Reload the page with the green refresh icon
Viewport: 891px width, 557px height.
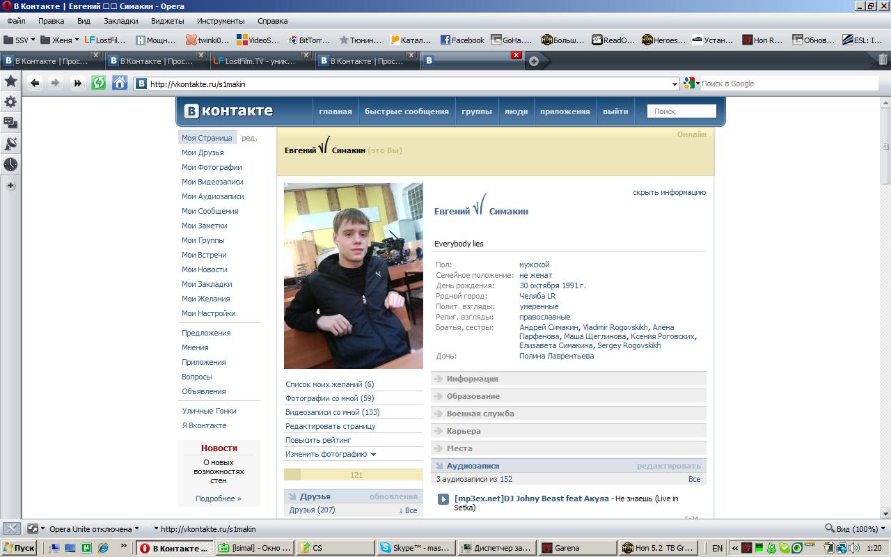coord(99,84)
